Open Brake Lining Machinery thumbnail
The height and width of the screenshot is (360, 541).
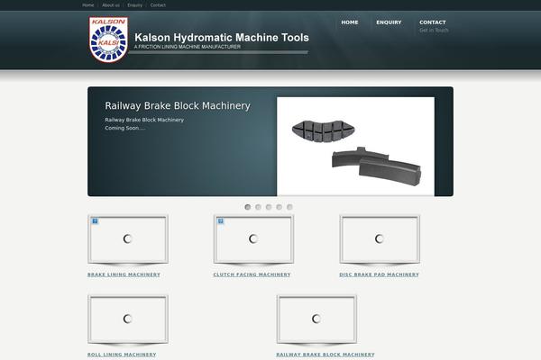(128, 239)
